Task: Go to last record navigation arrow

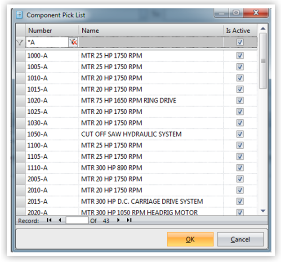Action: coord(129,220)
